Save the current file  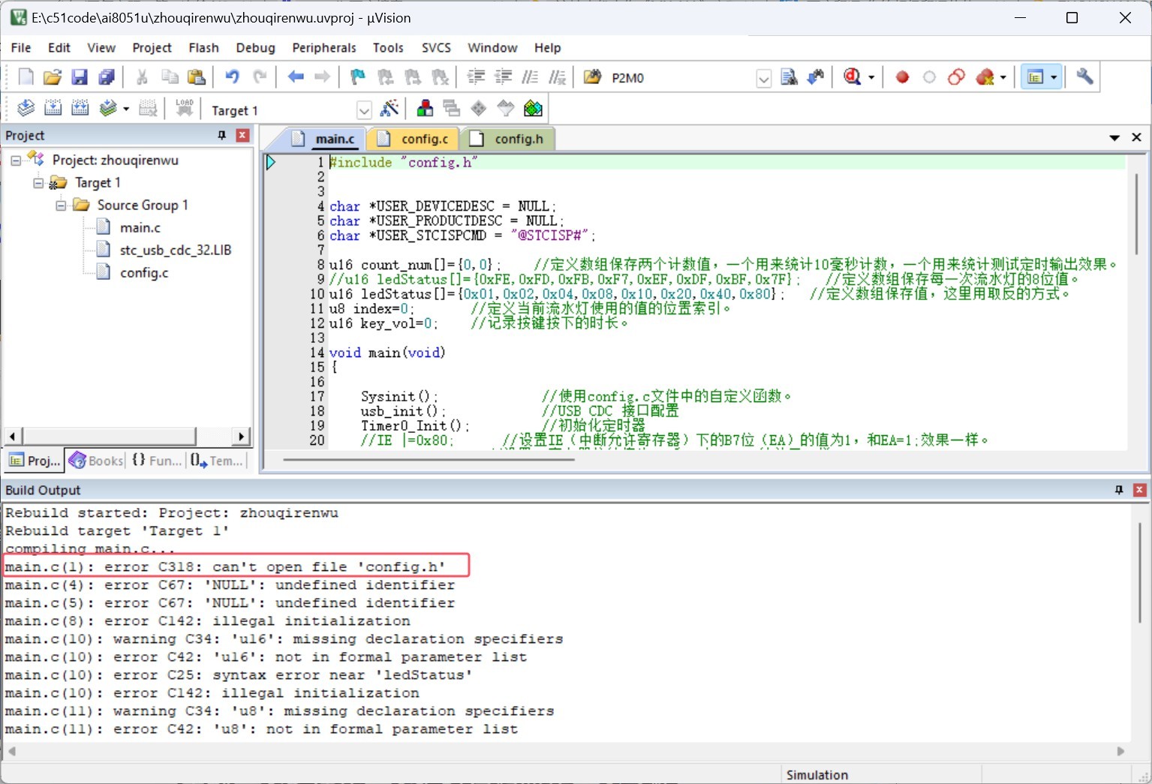[x=80, y=77]
